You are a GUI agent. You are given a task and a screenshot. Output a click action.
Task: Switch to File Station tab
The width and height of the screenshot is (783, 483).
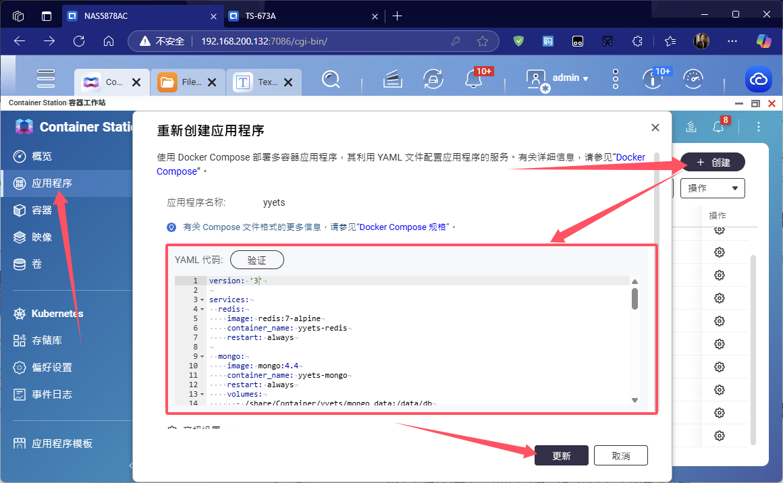(x=184, y=82)
